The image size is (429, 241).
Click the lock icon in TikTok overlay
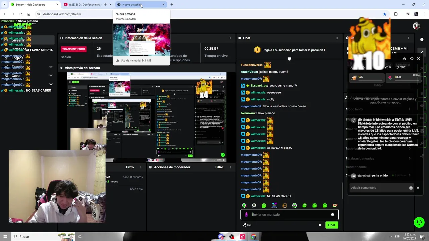click(x=404, y=59)
